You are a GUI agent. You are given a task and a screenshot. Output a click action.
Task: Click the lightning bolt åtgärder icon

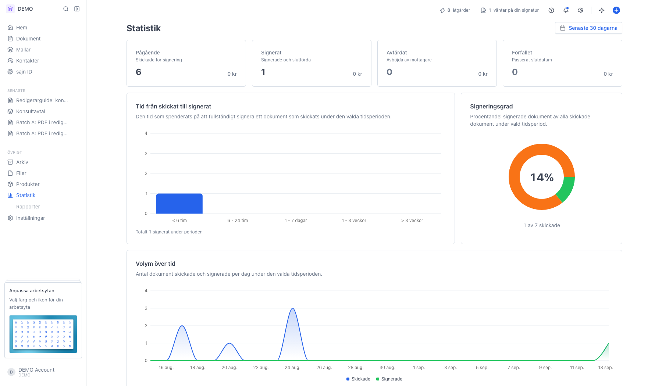(442, 10)
